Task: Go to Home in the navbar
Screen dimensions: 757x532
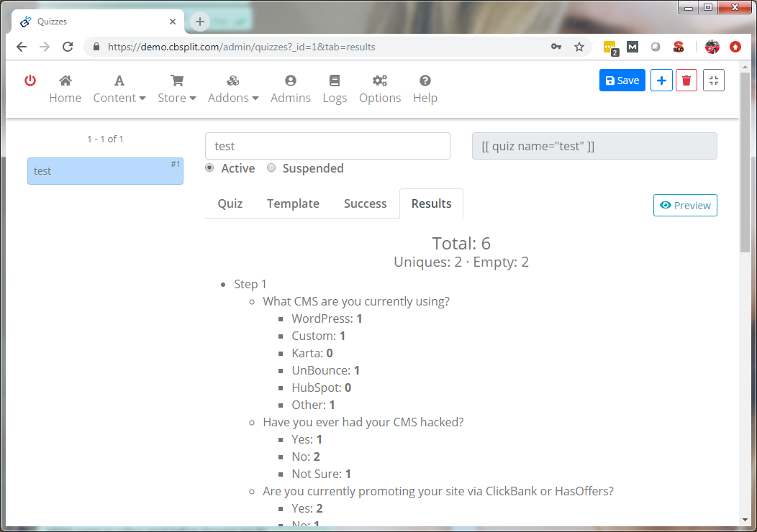Action: (65, 89)
